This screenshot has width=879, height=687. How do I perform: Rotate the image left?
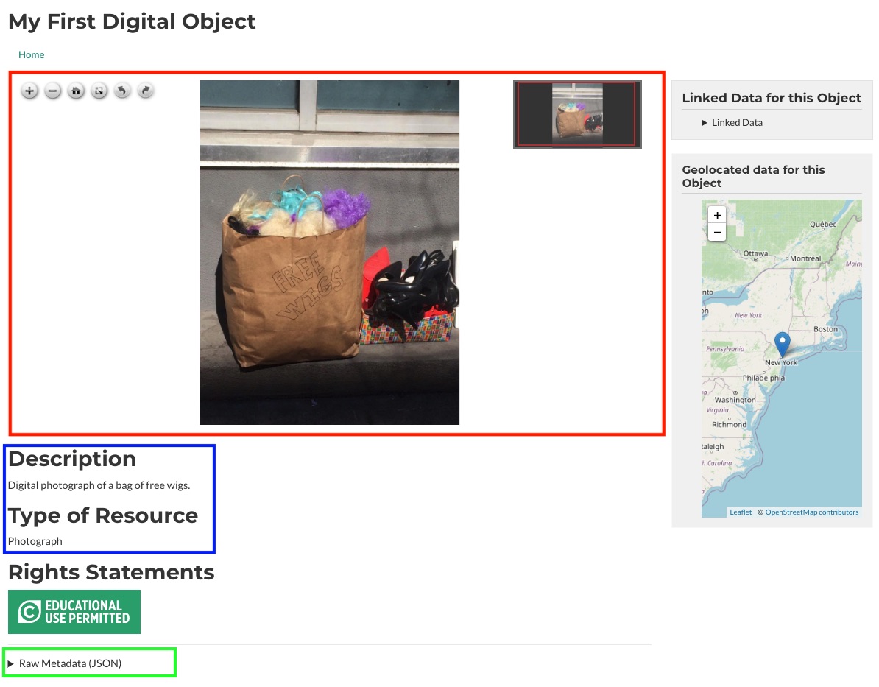(x=122, y=91)
